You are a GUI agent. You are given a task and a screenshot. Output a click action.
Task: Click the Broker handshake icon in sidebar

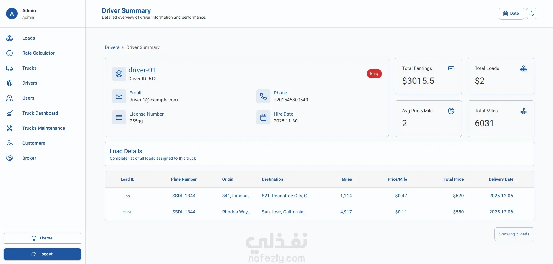[10, 158]
